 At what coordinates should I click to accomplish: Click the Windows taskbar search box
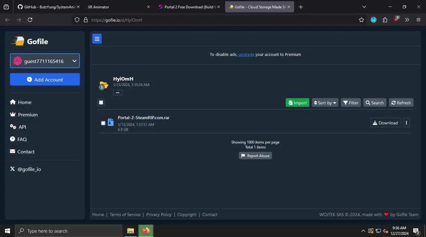pyautogui.click(x=68, y=231)
